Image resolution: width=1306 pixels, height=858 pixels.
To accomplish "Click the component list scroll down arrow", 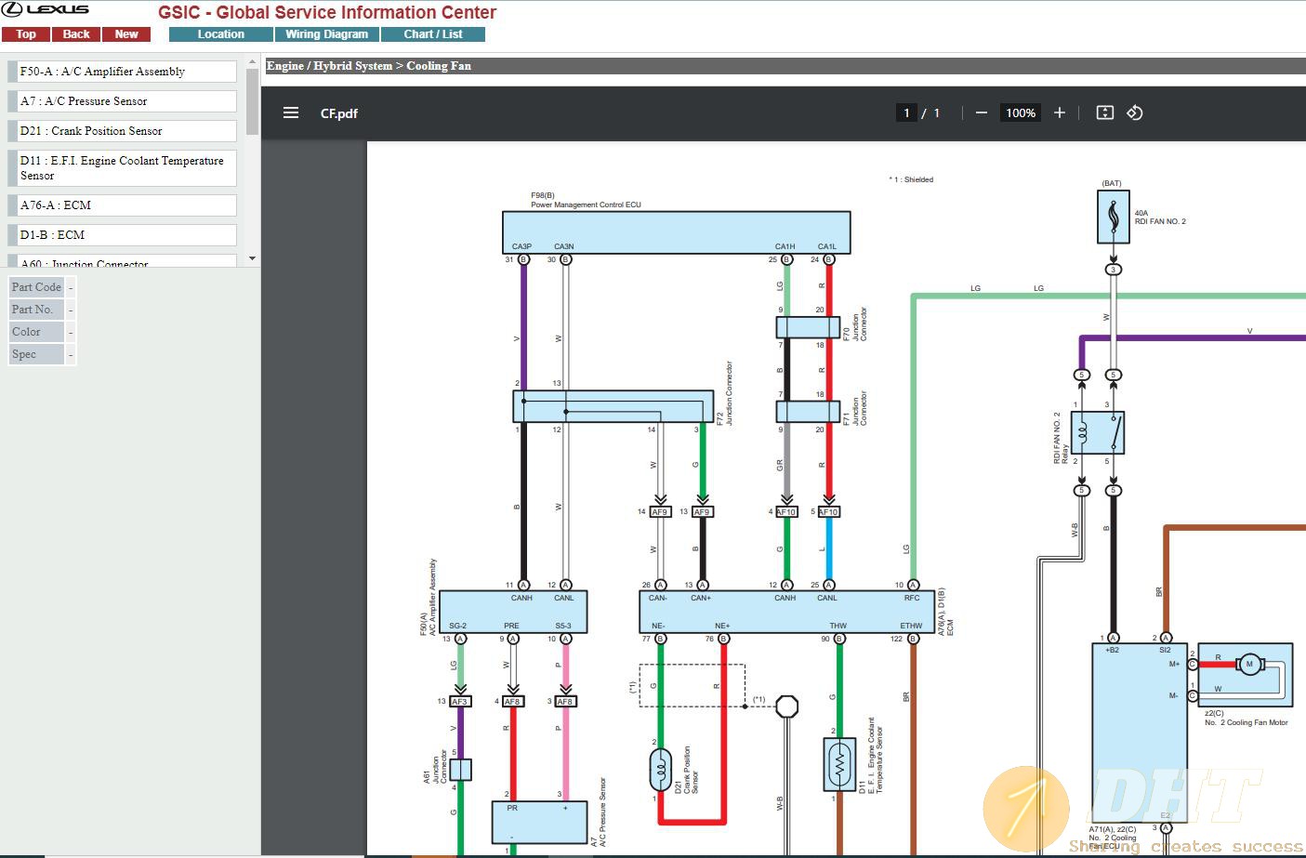I will (253, 258).
